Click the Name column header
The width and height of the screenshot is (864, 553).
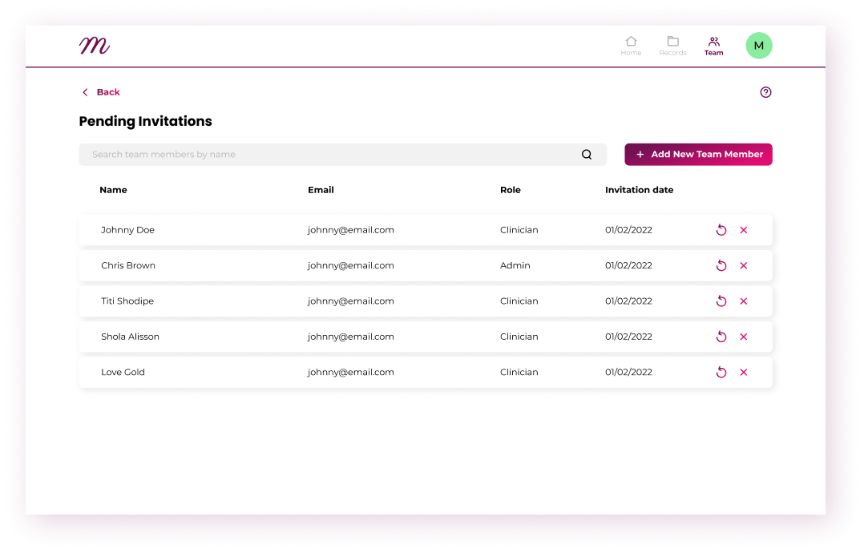coord(113,190)
